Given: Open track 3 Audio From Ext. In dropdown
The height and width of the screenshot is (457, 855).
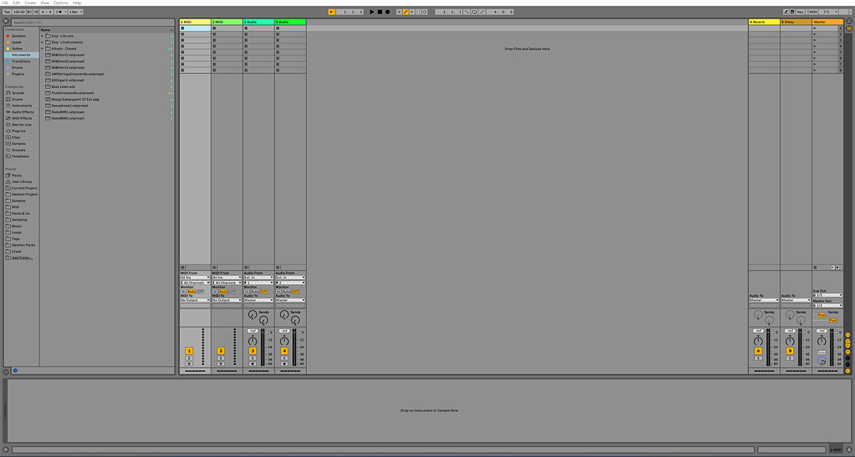Looking at the screenshot, I should click(259, 278).
